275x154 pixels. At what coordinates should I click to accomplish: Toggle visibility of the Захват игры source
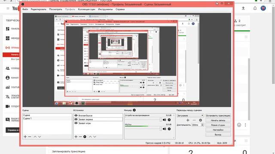point(76,123)
